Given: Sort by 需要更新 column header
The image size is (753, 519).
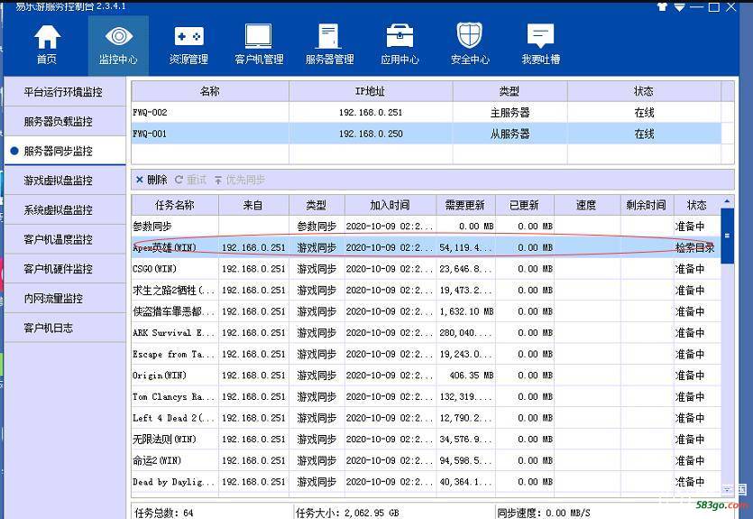Looking at the screenshot, I should [x=465, y=205].
